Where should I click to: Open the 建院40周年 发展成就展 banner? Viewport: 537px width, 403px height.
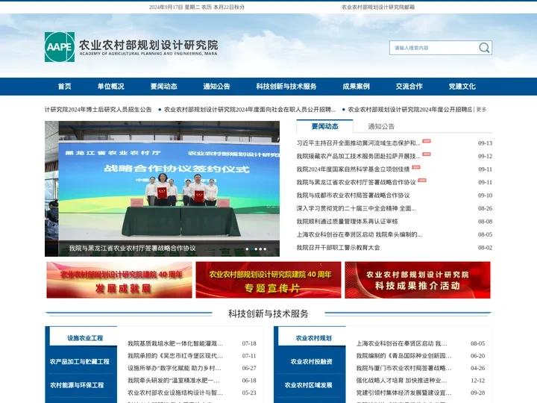[x=119, y=280]
